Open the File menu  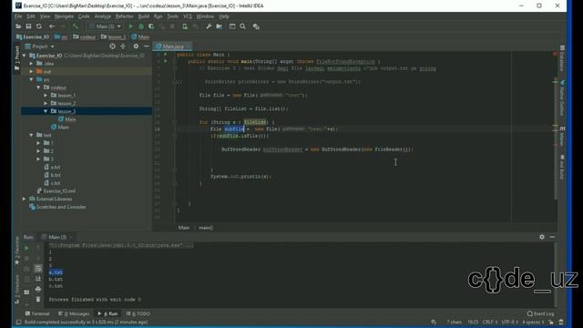18,16
